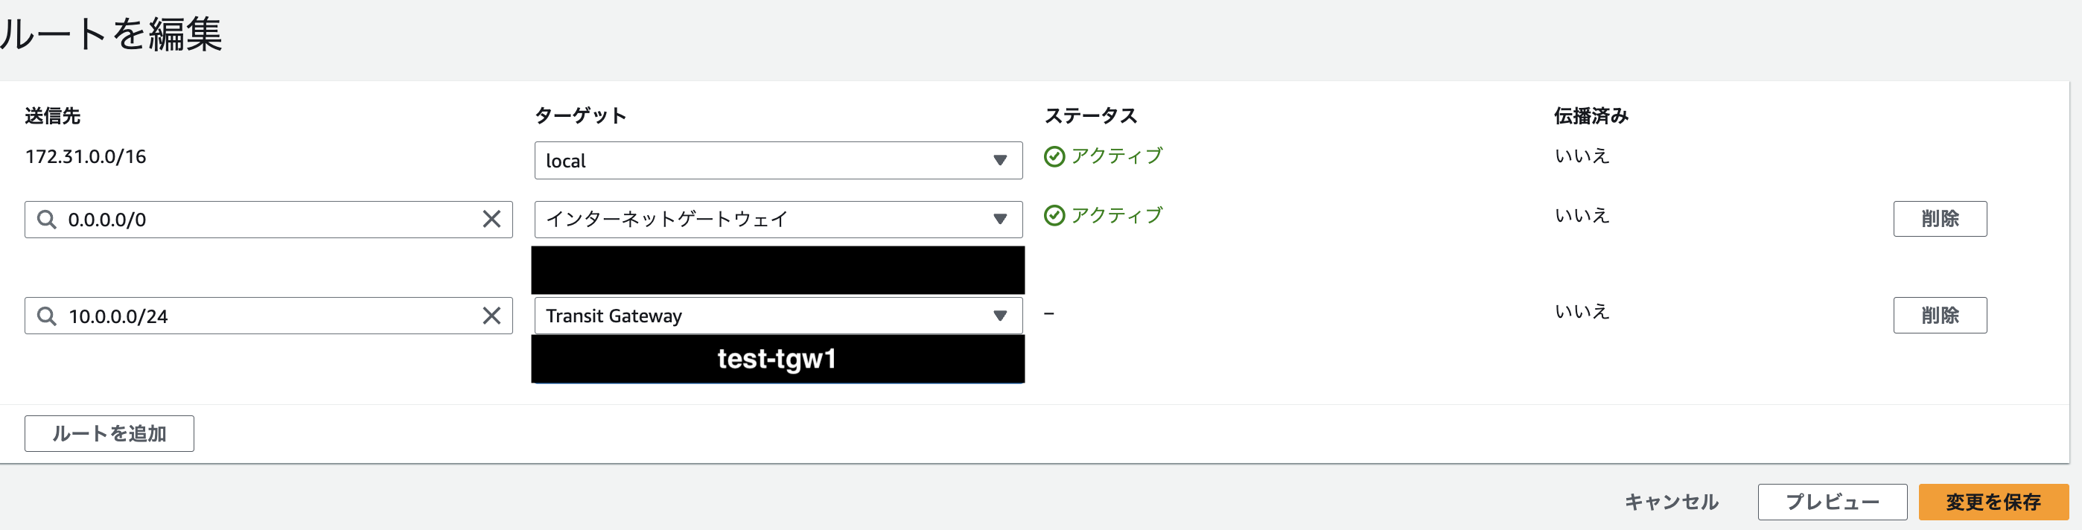The height and width of the screenshot is (530, 2082).
Task: Clear the 0.0.0.0/0 destination with the X icon
Action: (x=491, y=219)
